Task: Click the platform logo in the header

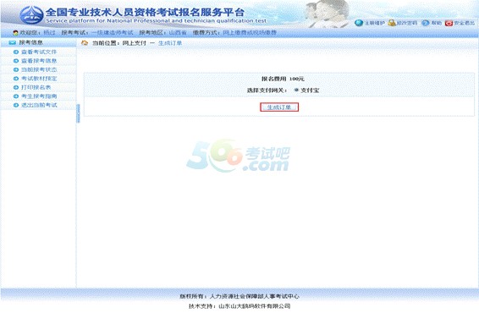Action: [x=31, y=14]
